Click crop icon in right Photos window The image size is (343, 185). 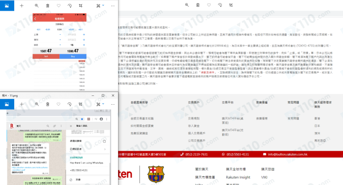coord(231,5)
